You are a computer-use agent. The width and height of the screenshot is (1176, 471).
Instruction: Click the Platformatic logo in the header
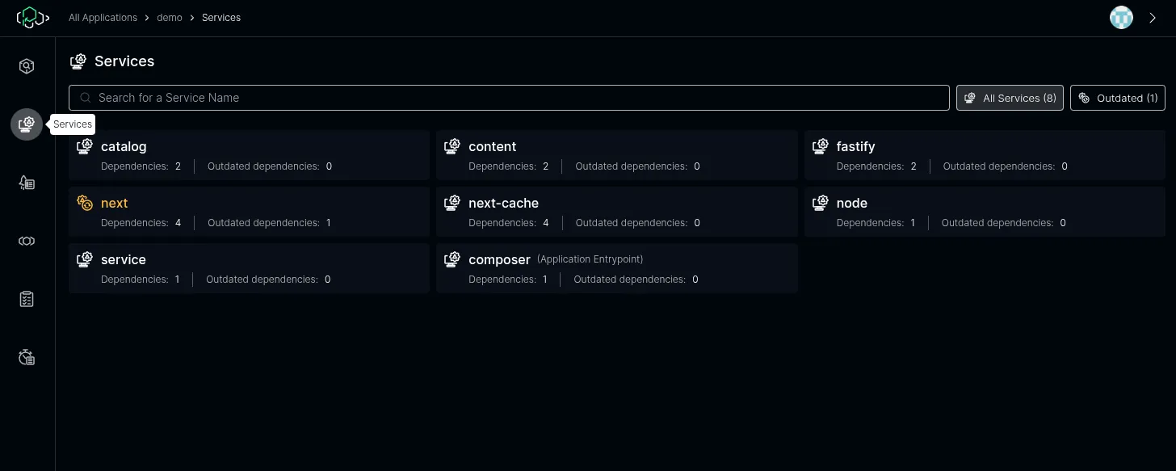pos(33,17)
